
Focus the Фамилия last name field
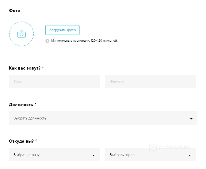click(x=150, y=82)
